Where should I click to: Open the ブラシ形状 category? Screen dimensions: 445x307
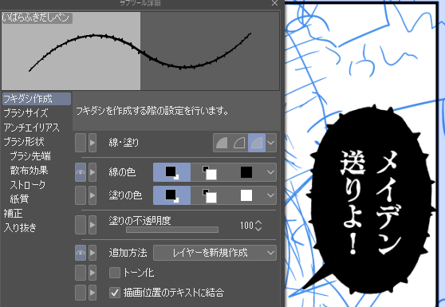pos(24,142)
